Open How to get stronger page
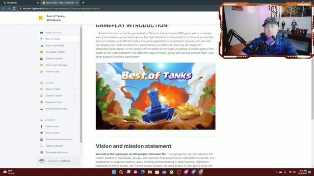 point(56,65)
